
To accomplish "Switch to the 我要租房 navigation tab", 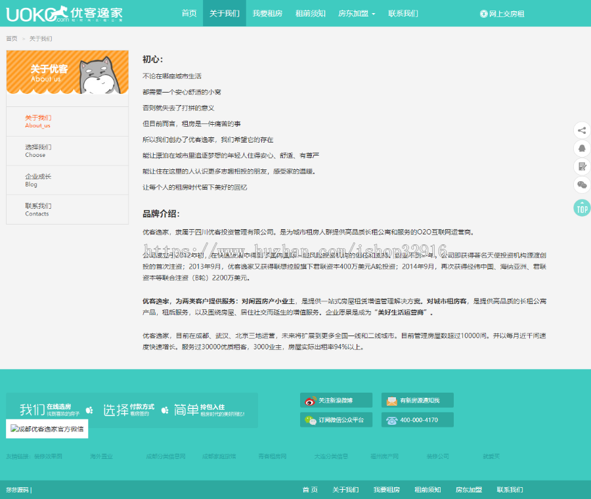I will (x=268, y=12).
